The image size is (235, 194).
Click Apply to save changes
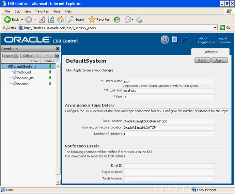pyautogui.click(x=219, y=60)
